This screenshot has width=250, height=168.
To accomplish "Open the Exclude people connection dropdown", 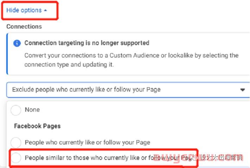I will click(128, 90).
